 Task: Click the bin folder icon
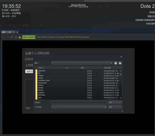click(x=36, y=73)
